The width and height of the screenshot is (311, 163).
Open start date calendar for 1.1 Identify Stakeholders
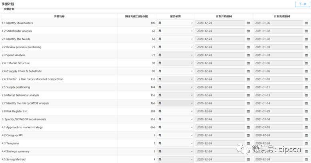tap(248, 23)
